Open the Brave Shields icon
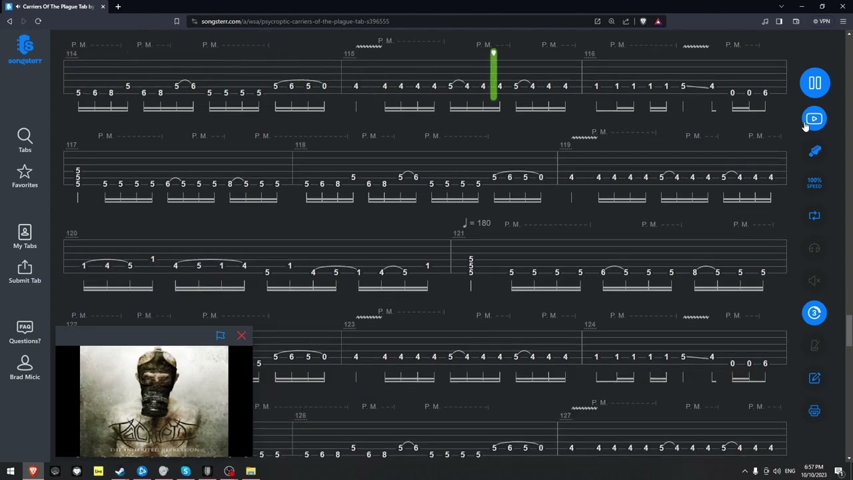This screenshot has height=480, width=853. pos(643,21)
